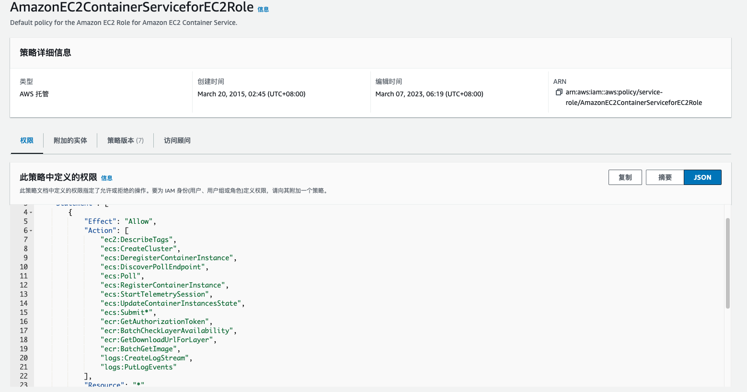
Task: Select the 访问顾问 tab
Action: (177, 140)
